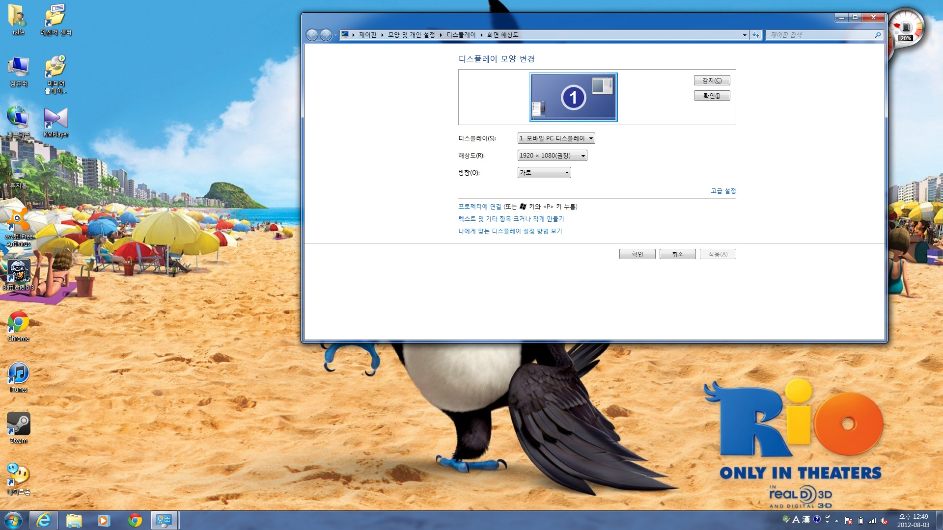Open the Windows Start menu orb

click(13, 520)
